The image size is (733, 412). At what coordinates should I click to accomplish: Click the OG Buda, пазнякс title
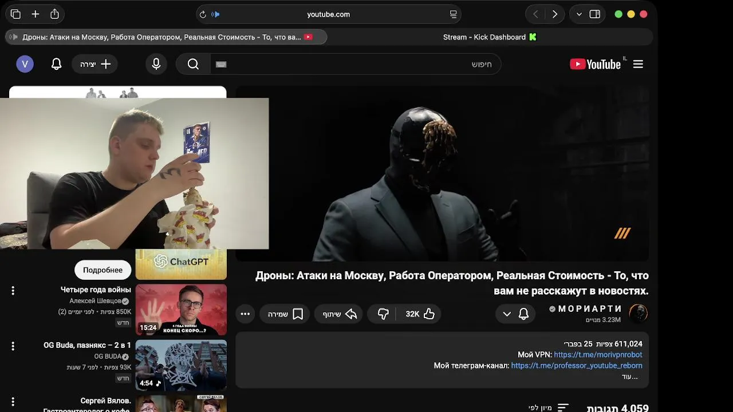tap(87, 345)
